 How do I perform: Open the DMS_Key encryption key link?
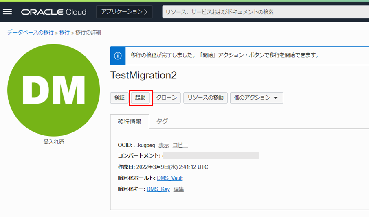[x=158, y=189]
